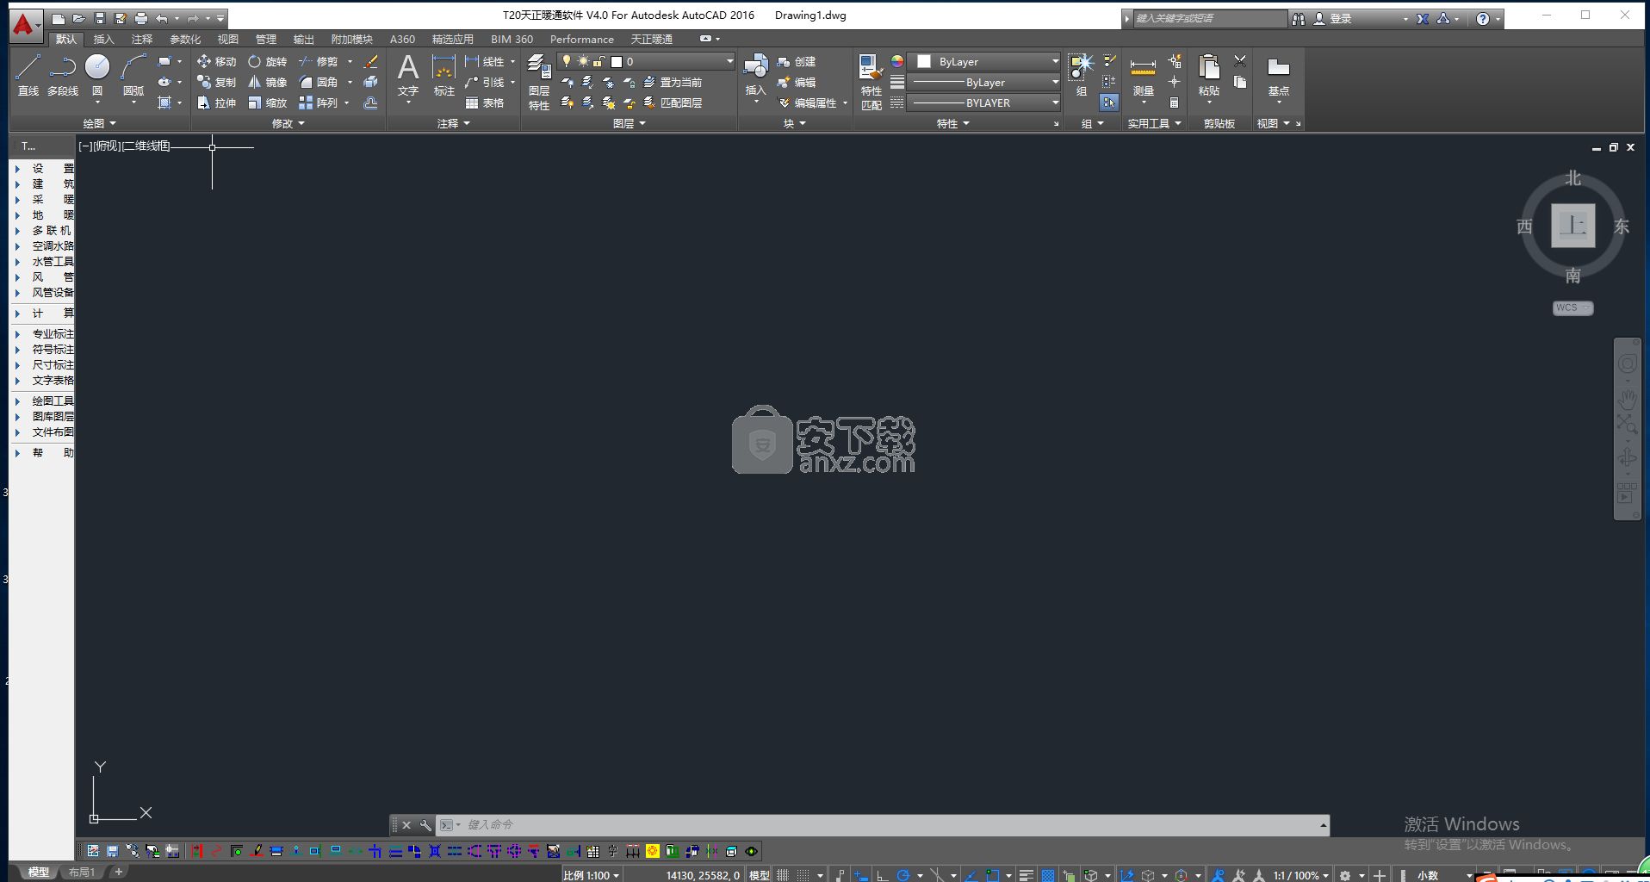Open the layer selection dropdown showing 0

click(x=646, y=61)
